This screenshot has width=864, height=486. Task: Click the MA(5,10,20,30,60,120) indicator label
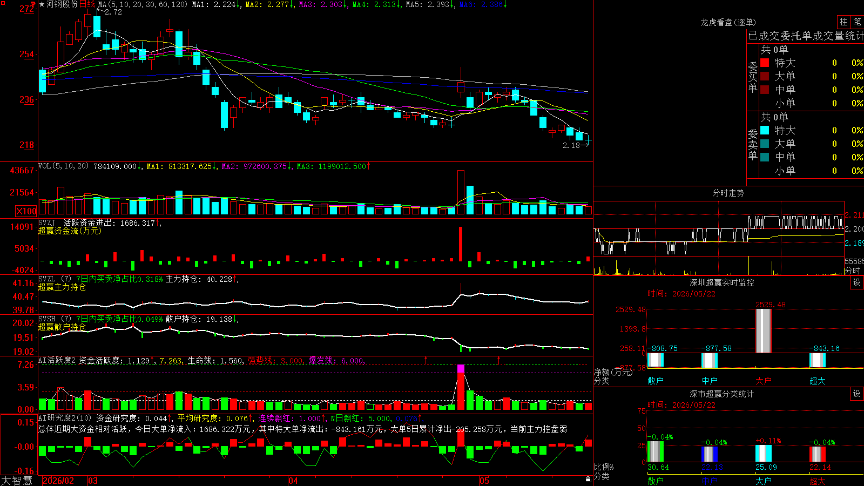pyautogui.click(x=143, y=4)
